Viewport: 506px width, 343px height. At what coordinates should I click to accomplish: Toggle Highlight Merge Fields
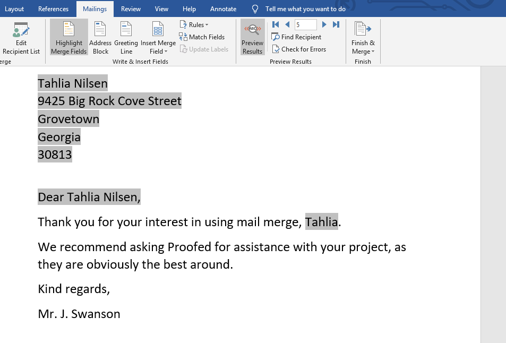tap(68, 37)
